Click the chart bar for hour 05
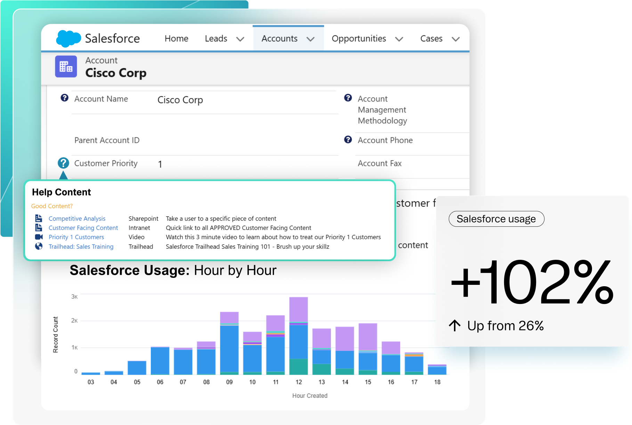 pos(137,368)
